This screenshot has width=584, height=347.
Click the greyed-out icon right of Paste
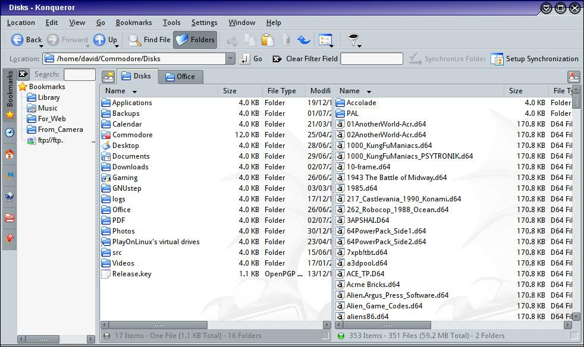point(285,40)
